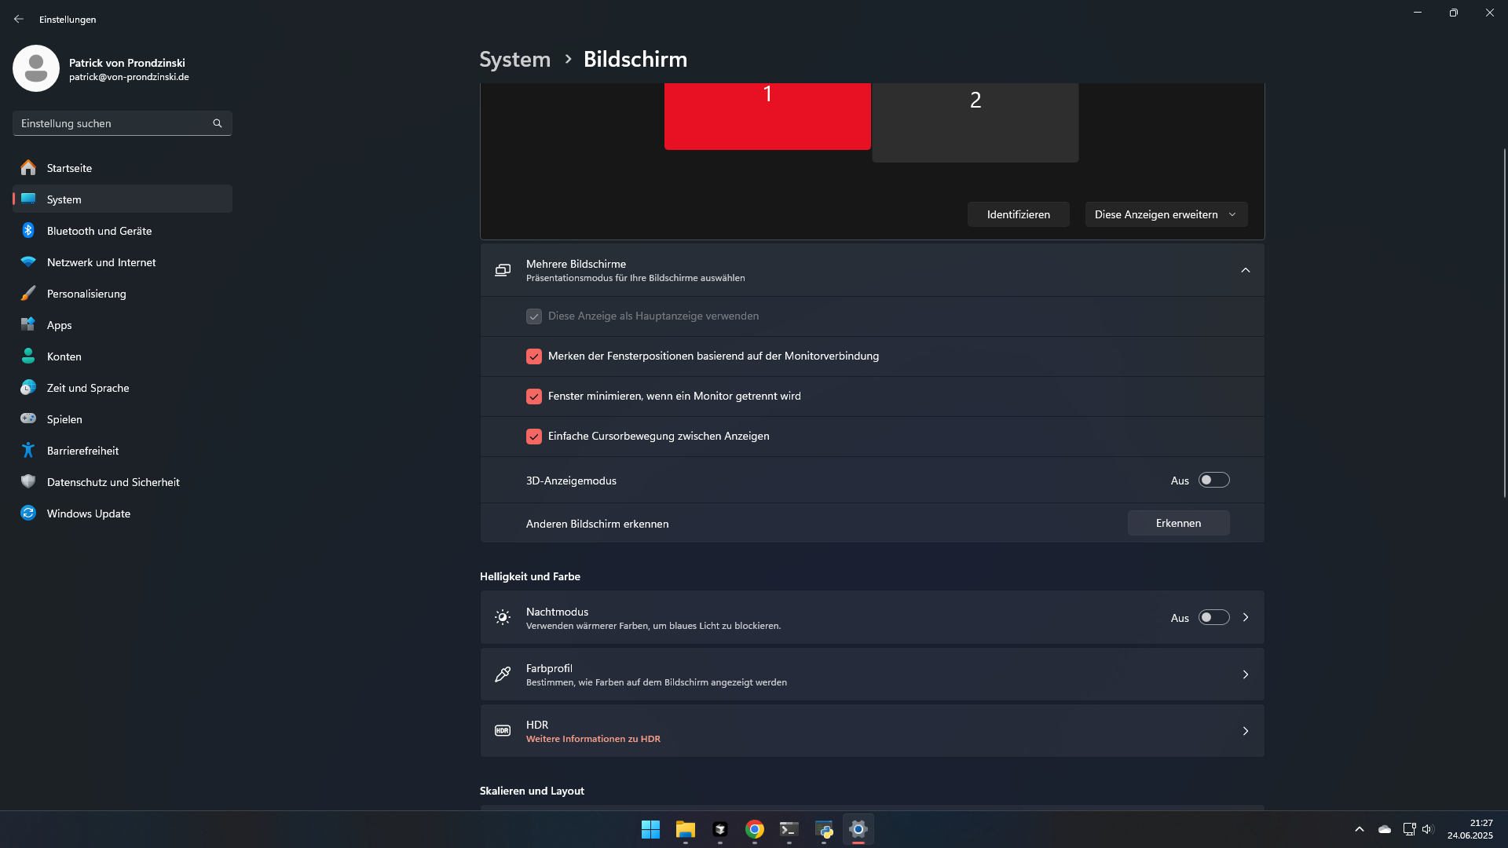Viewport: 1508px width, 848px height.
Task: Click the Windows Start button
Action: click(650, 829)
